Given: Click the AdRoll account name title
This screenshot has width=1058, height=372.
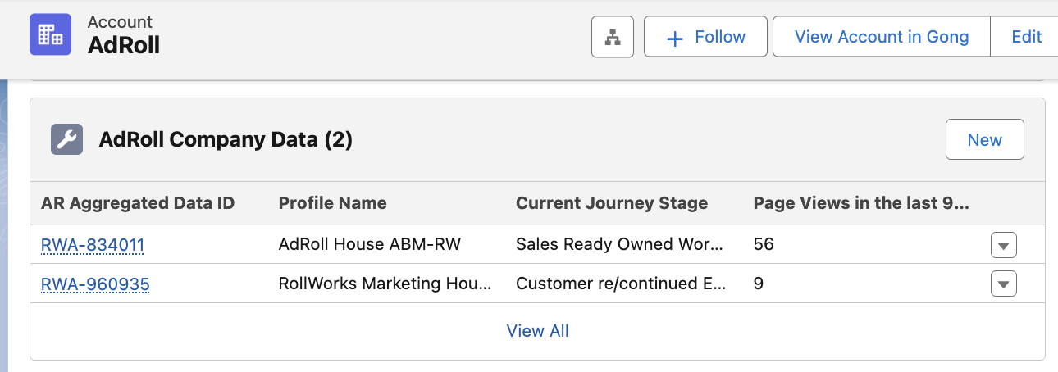Looking at the screenshot, I should pos(124,46).
